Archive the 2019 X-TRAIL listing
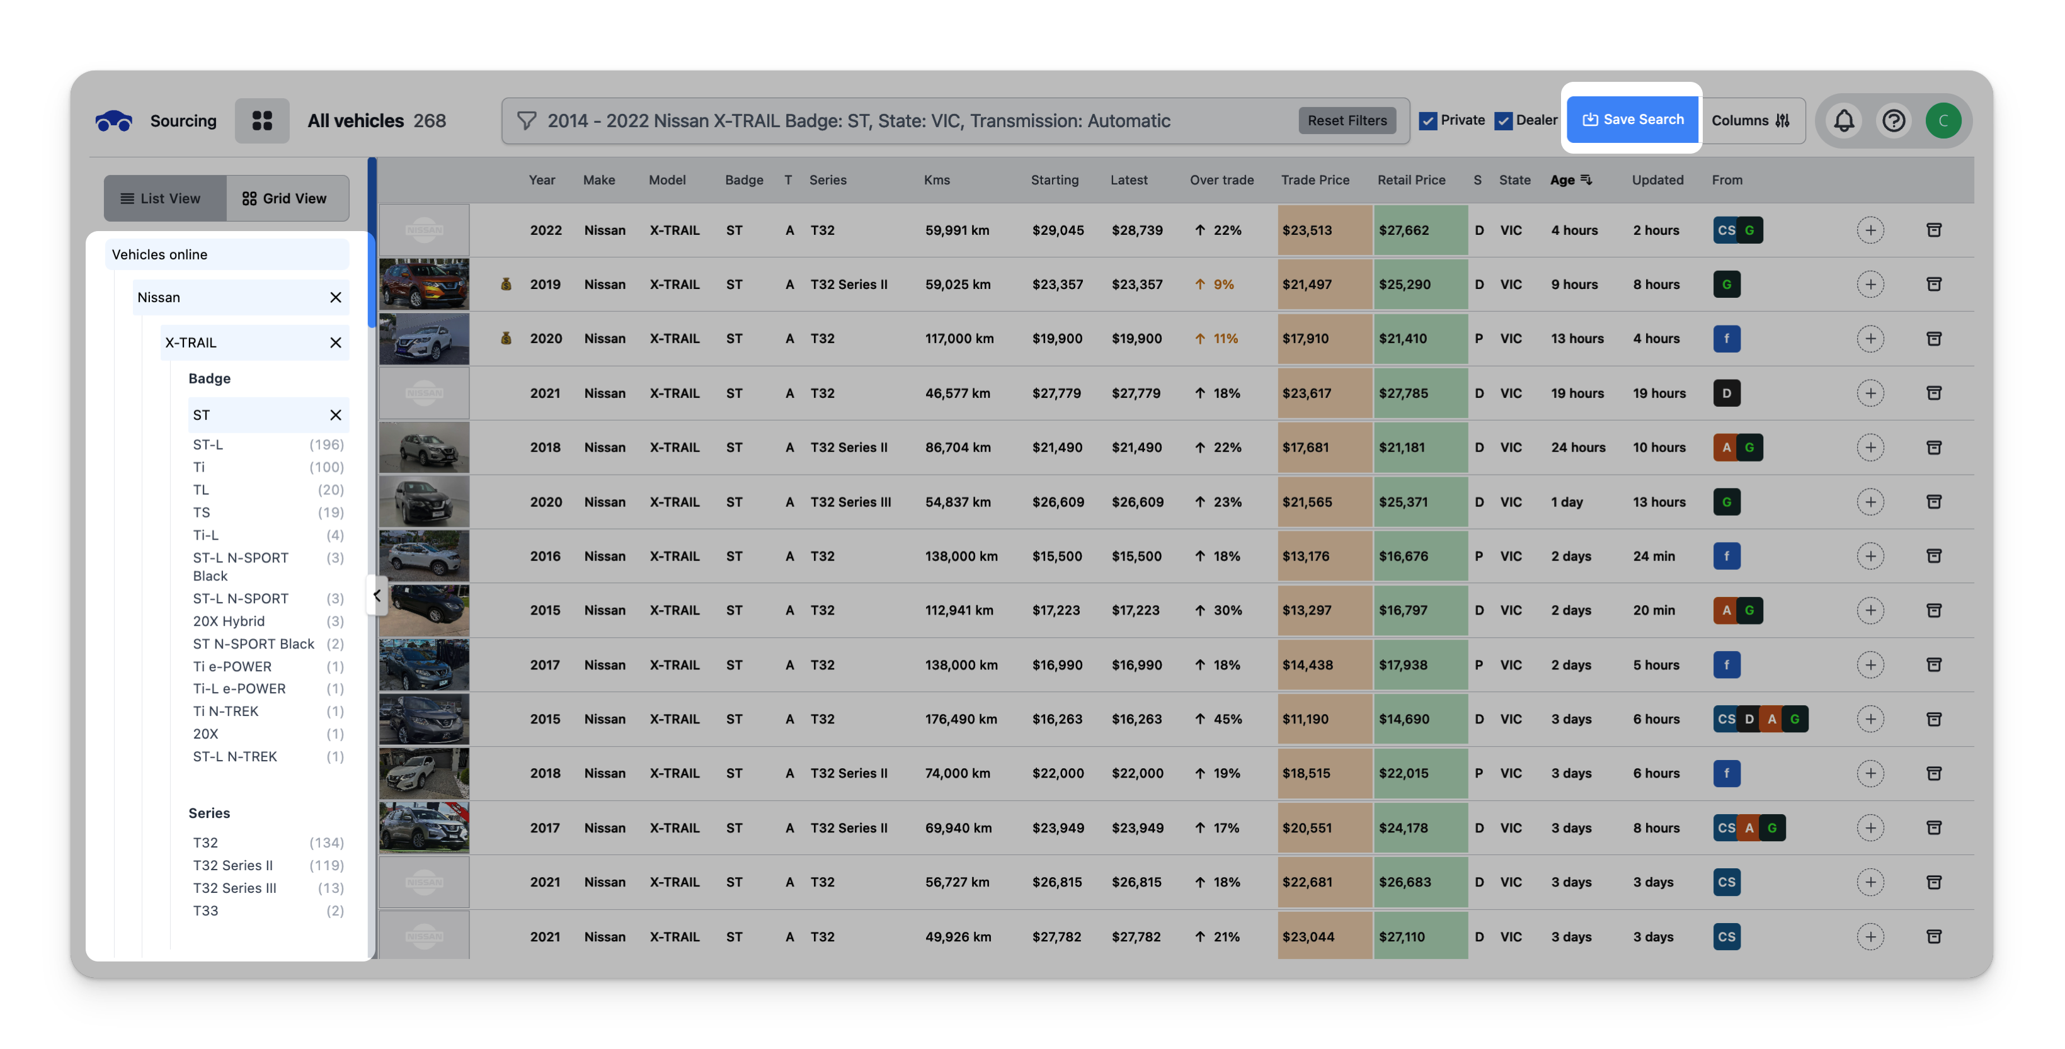Image resolution: width=2065 pixels, height=1049 pixels. click(1933, 285)
